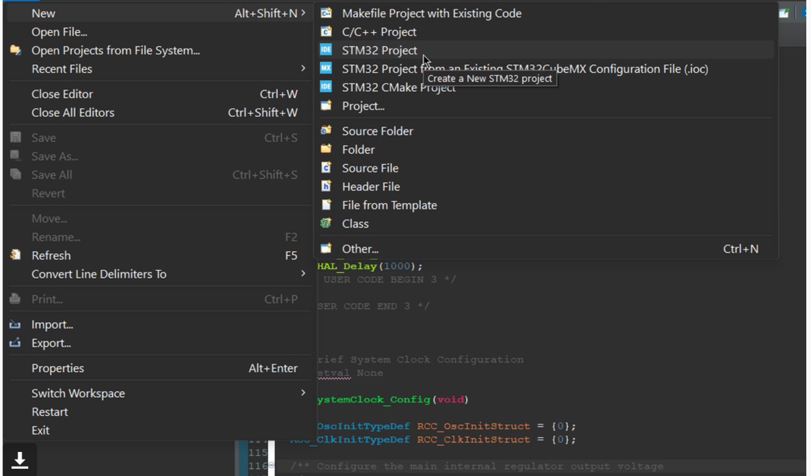811x476 pixels.
Task: Click the Source Folder icon
Action: pos(326,130)
